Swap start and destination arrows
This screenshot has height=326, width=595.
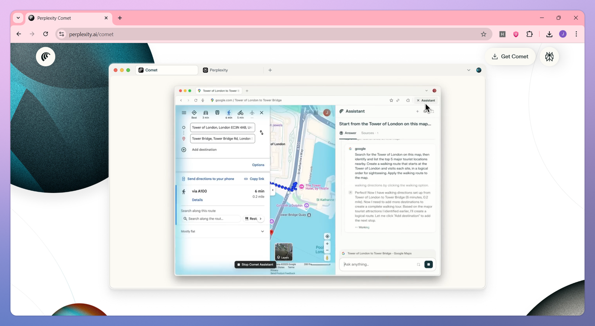[262, 133]
